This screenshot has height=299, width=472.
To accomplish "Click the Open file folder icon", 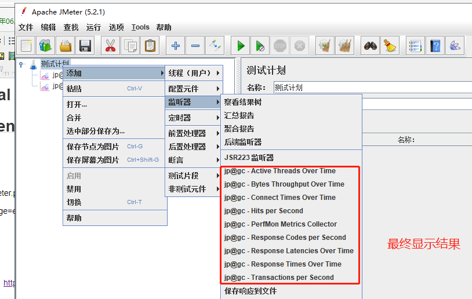I will (x=66, y=46).
